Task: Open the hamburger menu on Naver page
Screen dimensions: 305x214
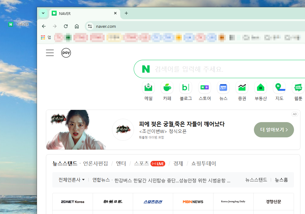Action: (50, 53)
